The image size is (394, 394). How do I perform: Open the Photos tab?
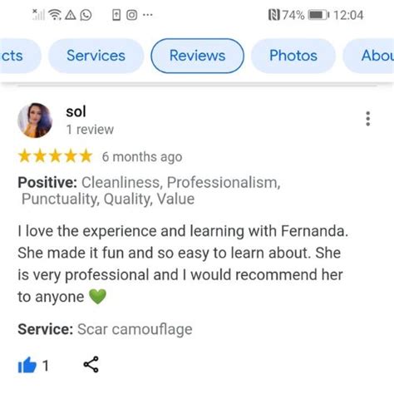(293, 56)
